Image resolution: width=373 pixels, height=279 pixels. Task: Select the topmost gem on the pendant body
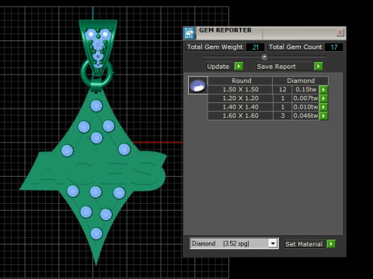(x=96, y=105)
